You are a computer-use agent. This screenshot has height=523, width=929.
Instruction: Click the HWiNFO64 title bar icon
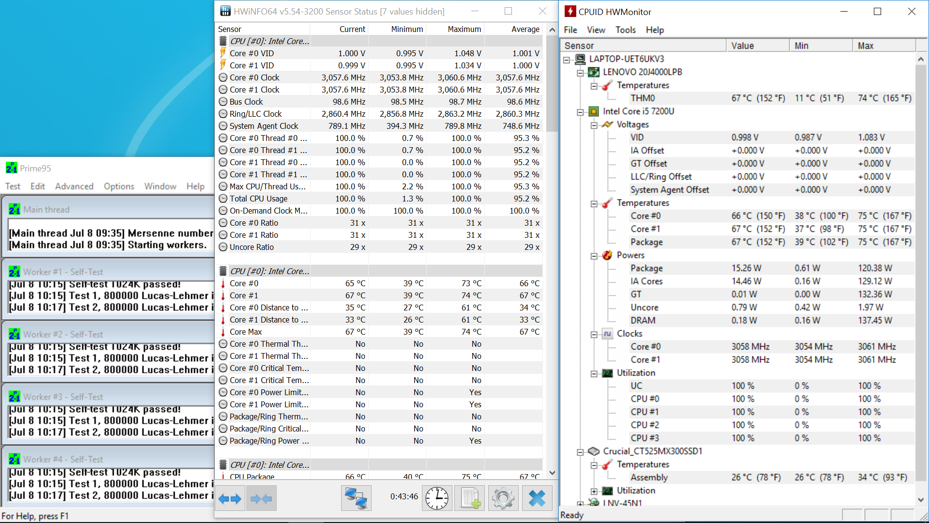225,11
